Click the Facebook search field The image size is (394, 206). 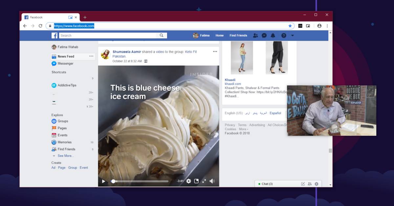click(108, 35)
